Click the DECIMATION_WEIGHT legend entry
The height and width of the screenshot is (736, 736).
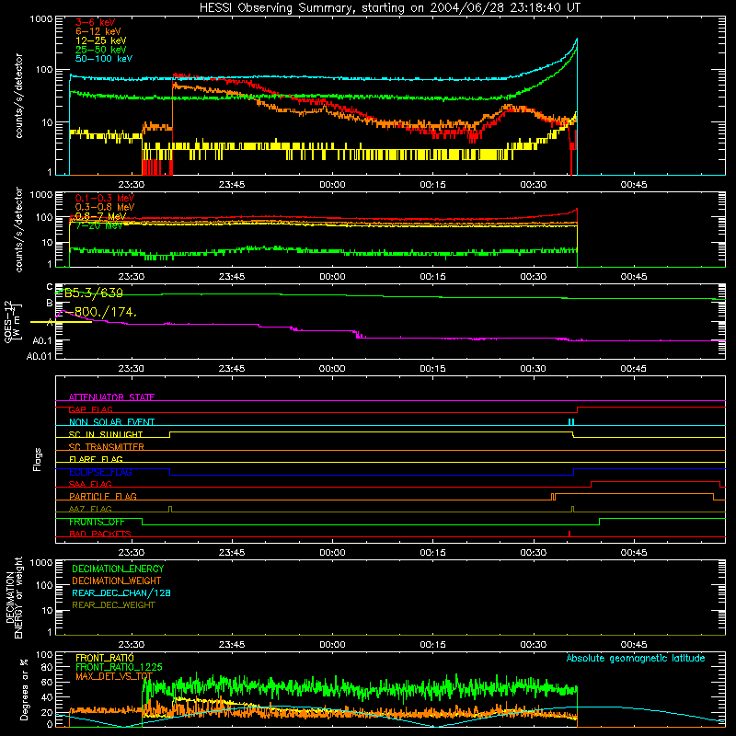pyautogui.click(x=117, y=581)
